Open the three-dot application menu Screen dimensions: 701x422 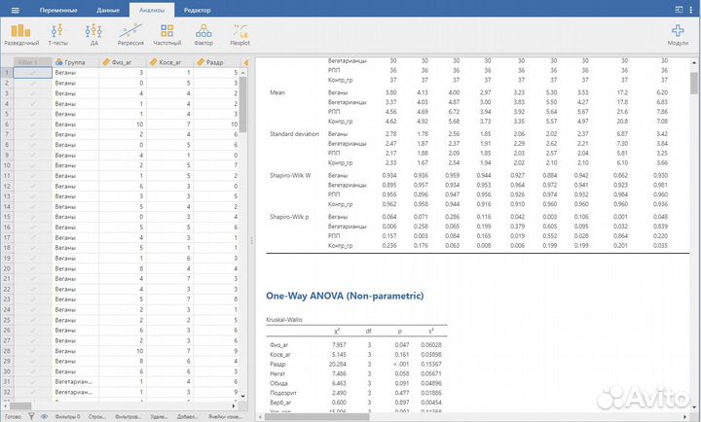point(690,10)
